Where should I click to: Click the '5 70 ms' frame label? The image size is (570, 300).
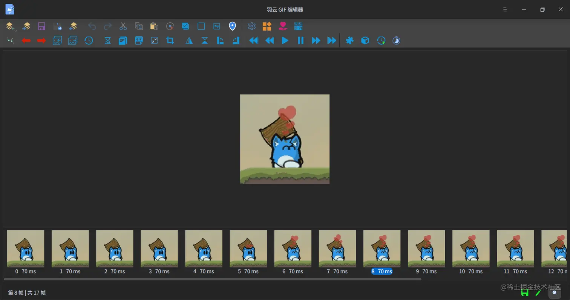[x=248, y=271]
